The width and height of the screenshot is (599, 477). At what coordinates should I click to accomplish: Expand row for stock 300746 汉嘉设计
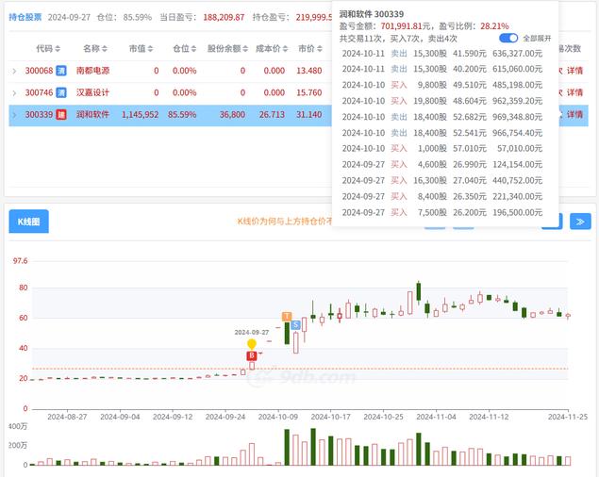[13, 92]
